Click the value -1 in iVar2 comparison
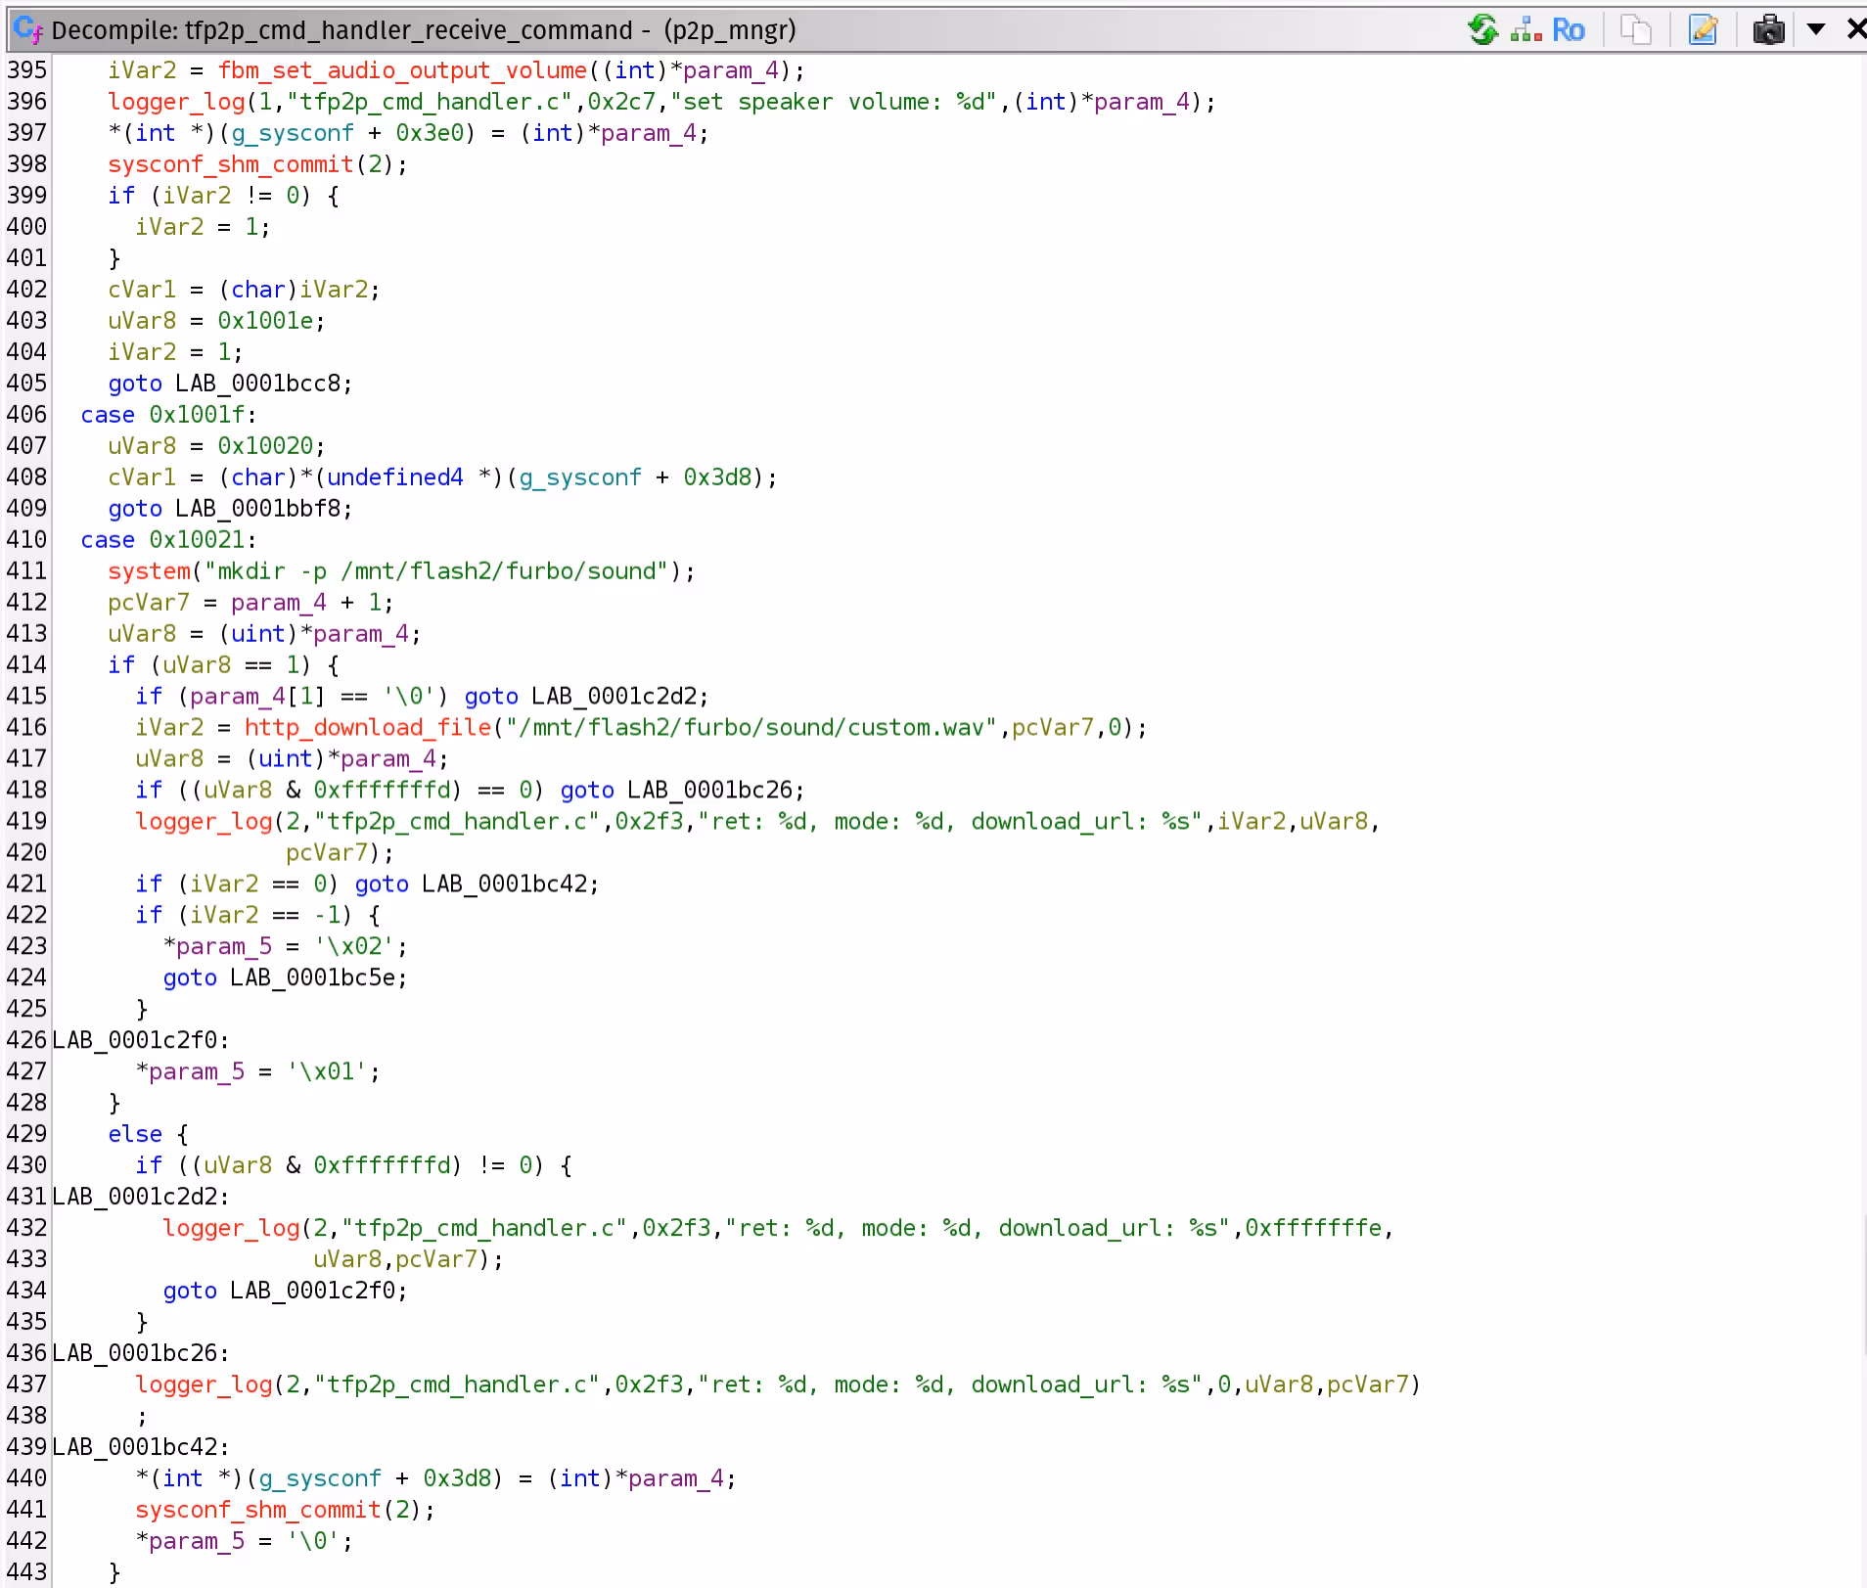Screen dimensions: 1867x1588 tap(327, 916)
